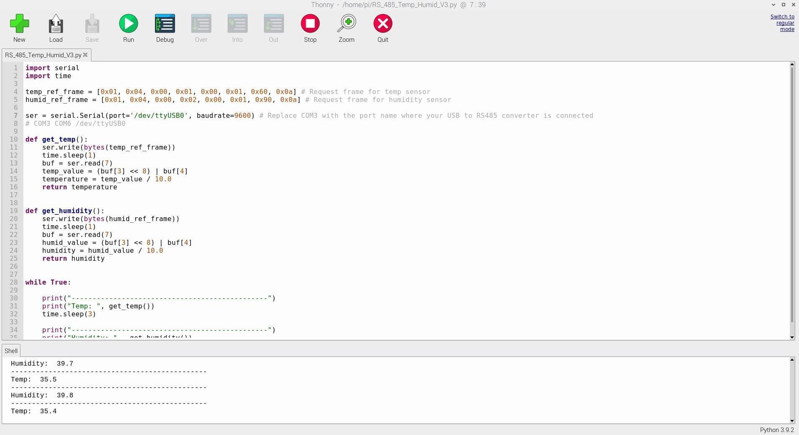Click shell output 'Temp: 35.5'
This screenshot has height=435, width=799.
coord(33,379)
